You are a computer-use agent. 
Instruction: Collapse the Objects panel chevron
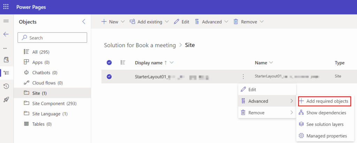point(84,22)
